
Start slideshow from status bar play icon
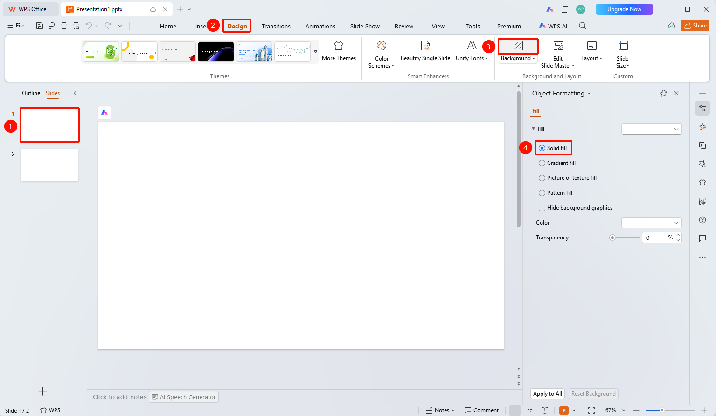click(x=564, y=410)
